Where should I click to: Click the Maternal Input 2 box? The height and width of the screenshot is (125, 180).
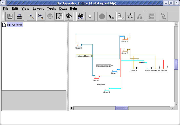[84, 56]
